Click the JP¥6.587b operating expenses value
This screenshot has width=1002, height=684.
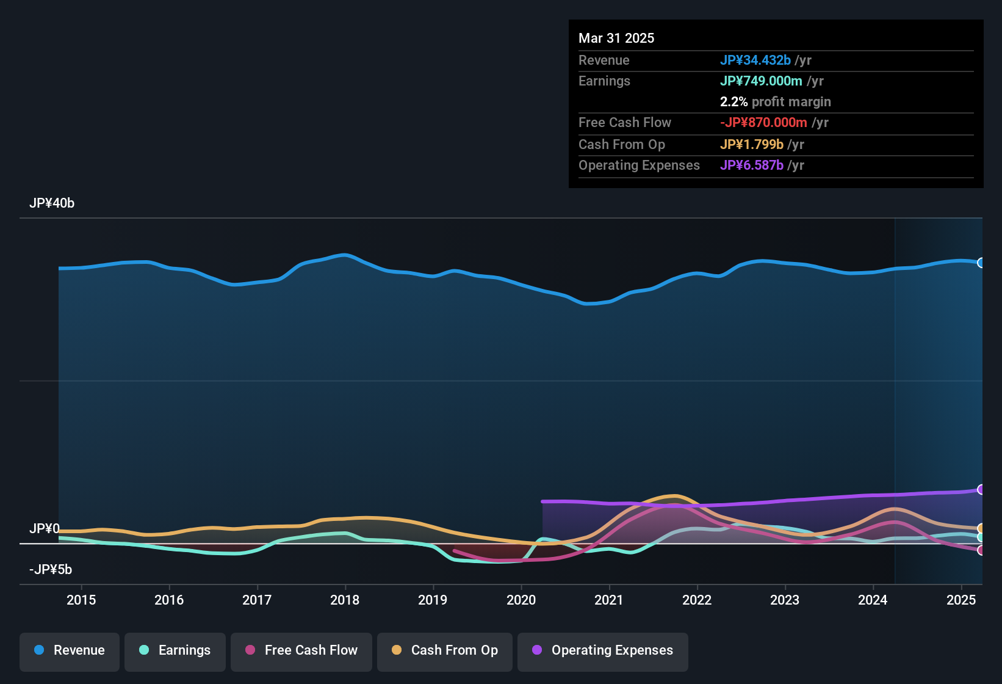(x=752, y=165)
